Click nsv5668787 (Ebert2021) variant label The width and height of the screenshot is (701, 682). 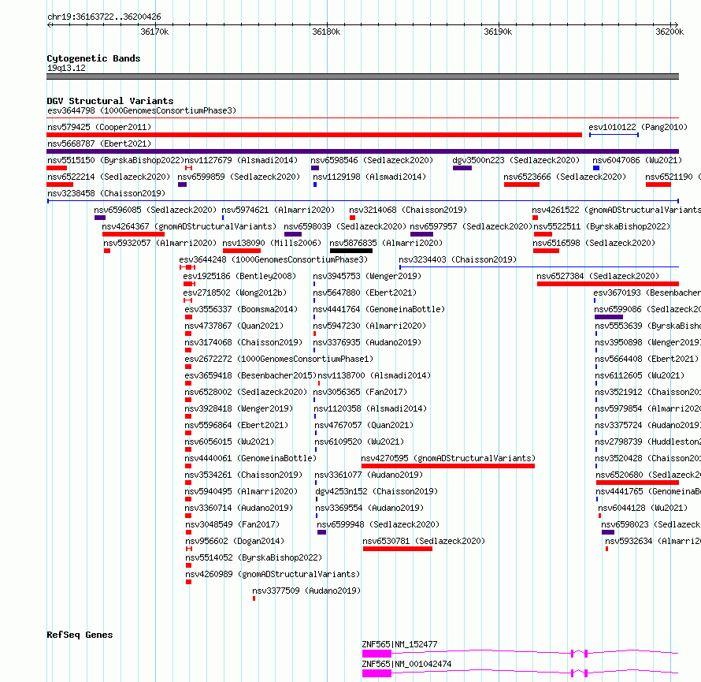point(99,143)
